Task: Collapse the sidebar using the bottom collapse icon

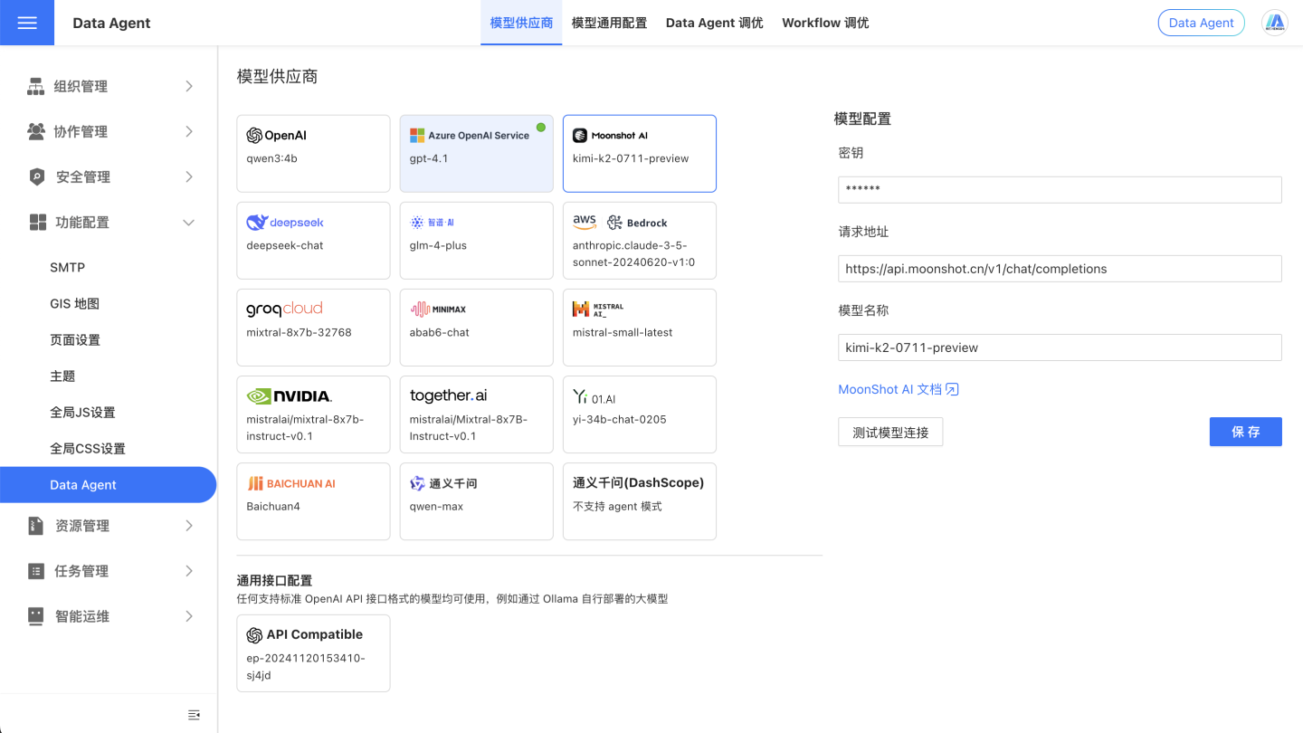Action: (x=194, y=714)
